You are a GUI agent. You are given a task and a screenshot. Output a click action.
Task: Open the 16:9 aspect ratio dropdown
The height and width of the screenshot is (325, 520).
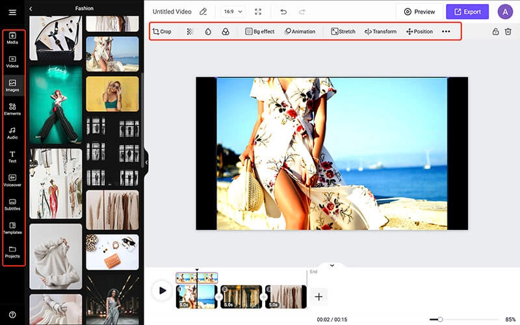[x=233, y=12]
